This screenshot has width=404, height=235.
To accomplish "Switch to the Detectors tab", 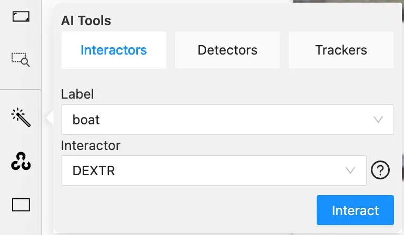I will (227, 50).
